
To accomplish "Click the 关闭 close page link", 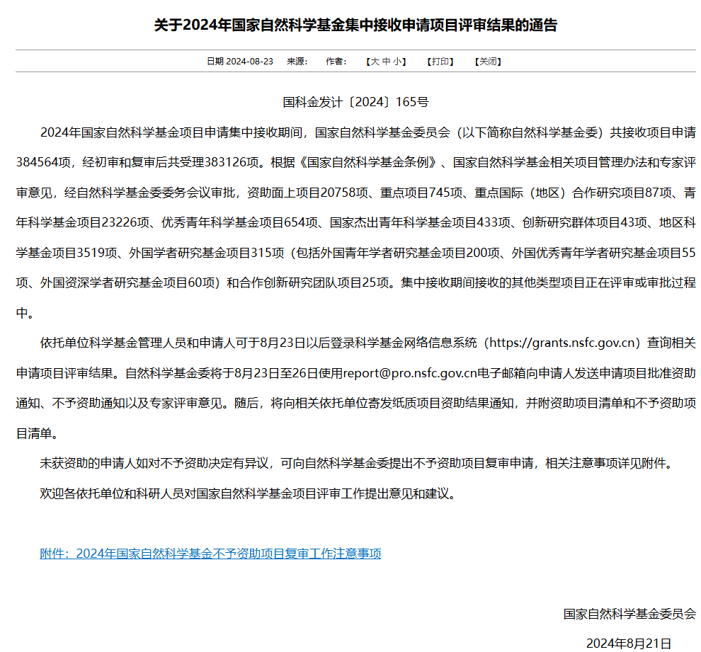I will coord(488,62).
